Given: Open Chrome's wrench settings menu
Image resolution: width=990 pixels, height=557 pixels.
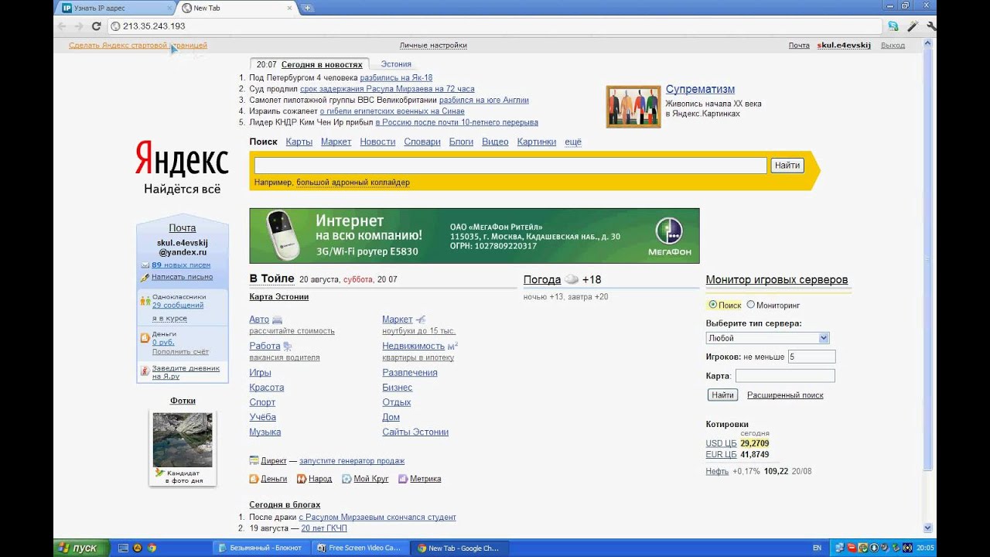Looking at the screenshot, I should pyautogui.click(x=930, y=26).
